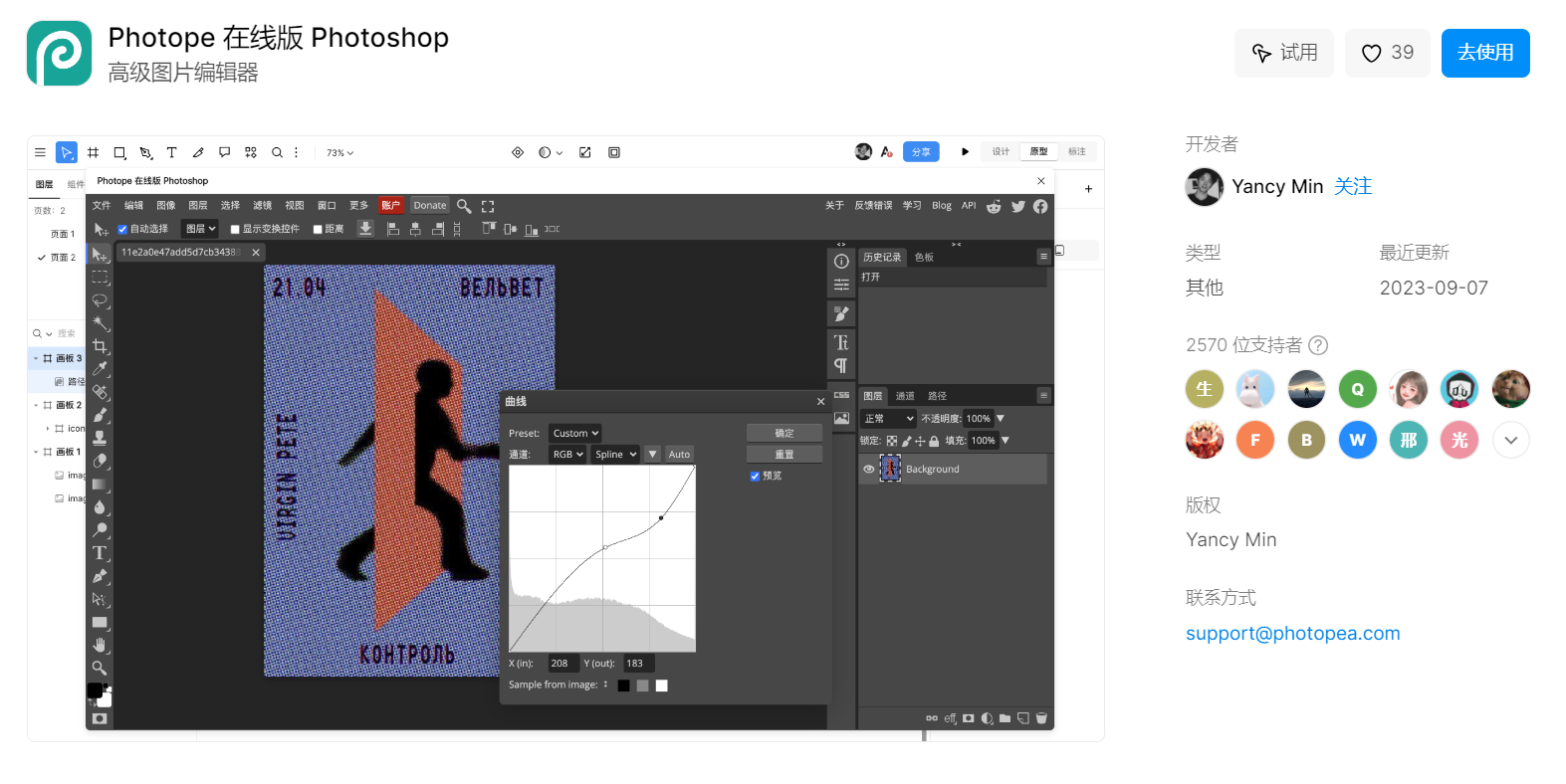Open the 填充 fill arrow
Viewport: 1566px width, 784px height.
coord(1005,441)
